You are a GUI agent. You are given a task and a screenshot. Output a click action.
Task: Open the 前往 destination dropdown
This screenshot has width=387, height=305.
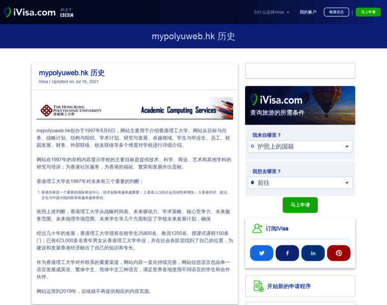300,183
